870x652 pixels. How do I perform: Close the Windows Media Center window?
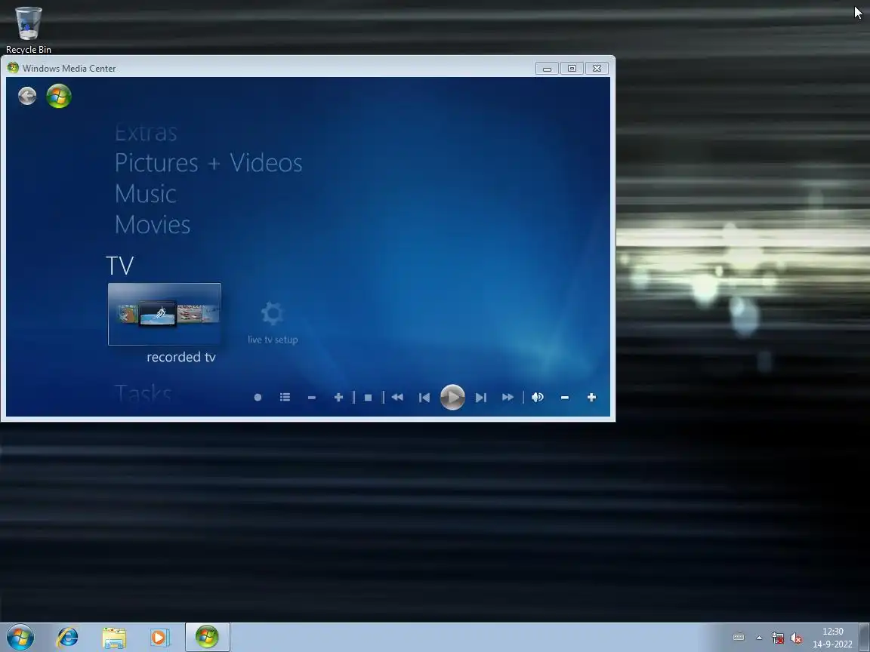coord(597,68)
